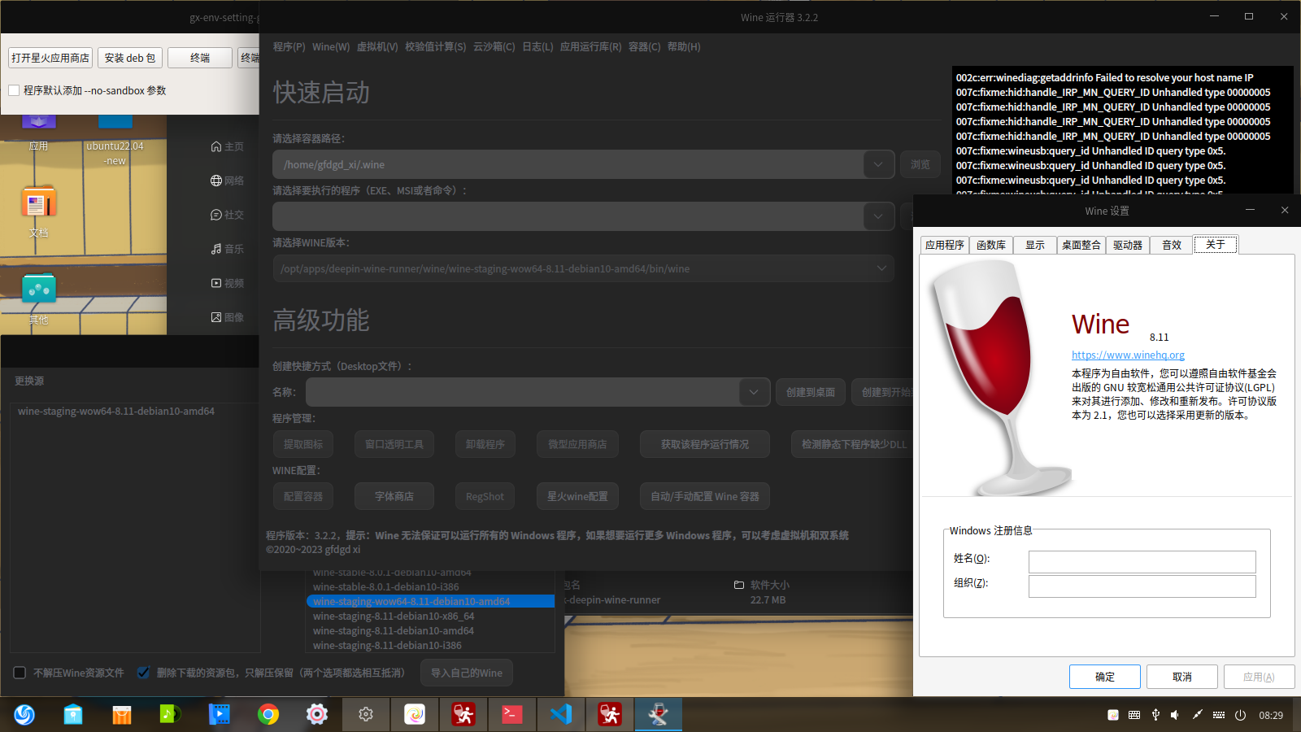Open the blue file manager taskbar icon

[73, 714]
